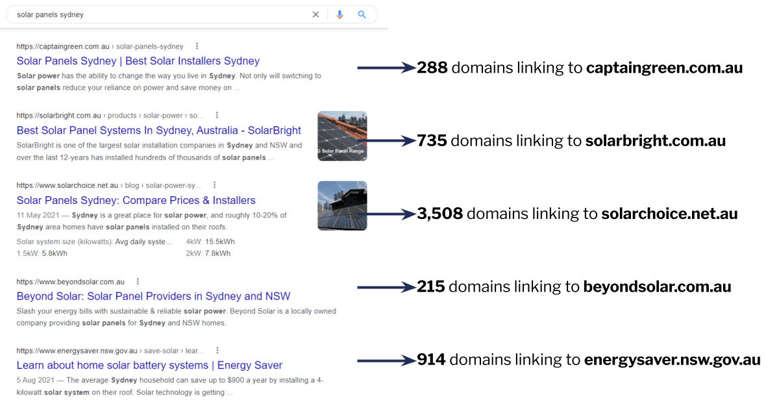Open the three-dot menu for the captaingreen result

(x=197, y=46)
